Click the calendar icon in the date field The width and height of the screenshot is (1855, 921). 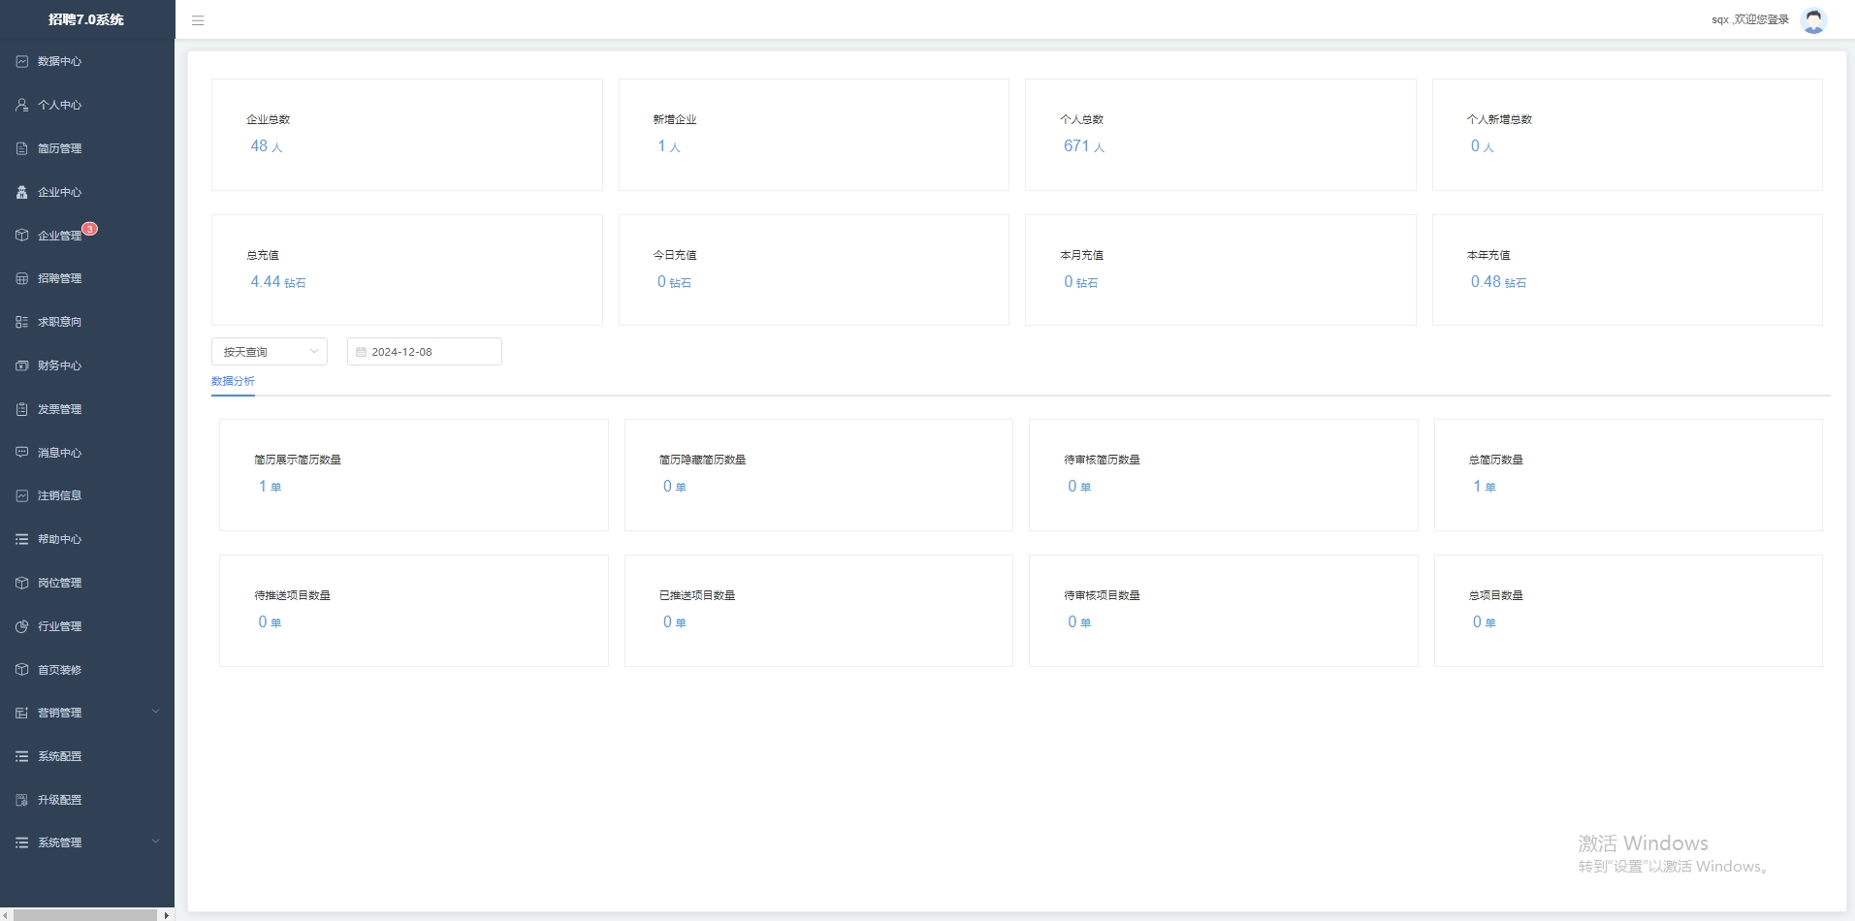pyautogui.click(x=361, y=352)
